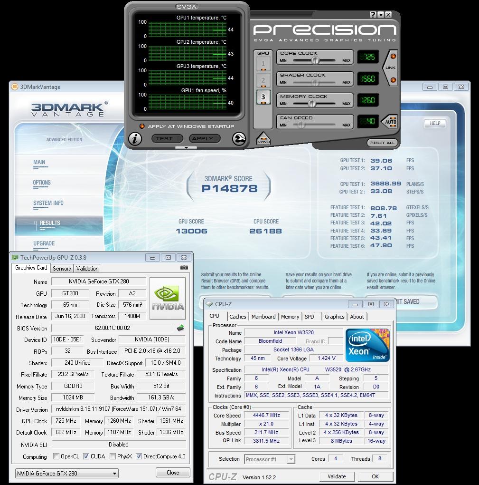Click the Precision minimize-to-tray arrow icon
Image resolution: width=479 pixels, height=485 pixels.
tap(381, 15)
